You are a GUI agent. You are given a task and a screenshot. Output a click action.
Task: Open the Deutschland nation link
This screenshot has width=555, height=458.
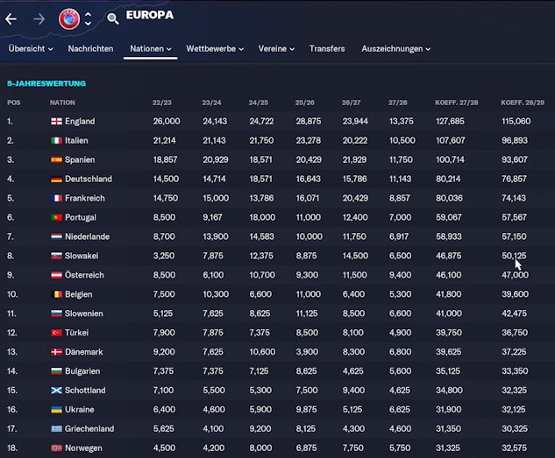pyautogui.click(x=89, y=179)
